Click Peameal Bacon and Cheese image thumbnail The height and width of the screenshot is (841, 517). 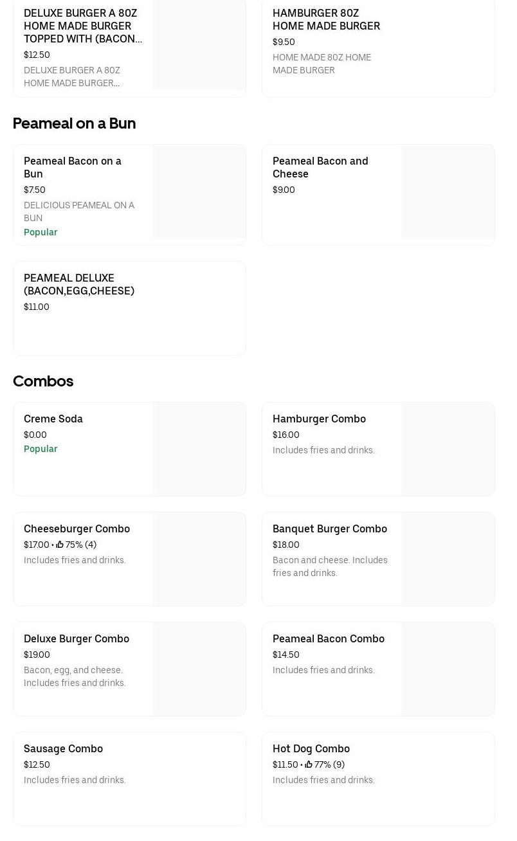coord(448,191)
